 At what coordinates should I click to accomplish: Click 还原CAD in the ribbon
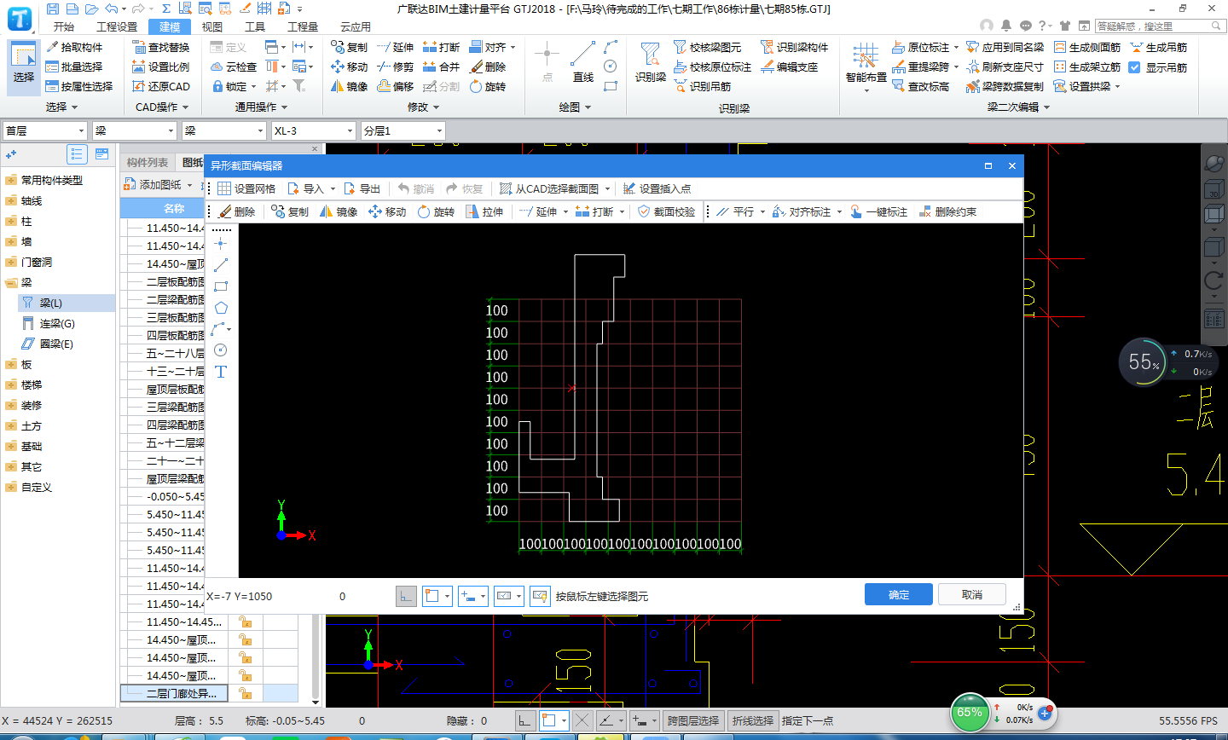tap(161, 86)
